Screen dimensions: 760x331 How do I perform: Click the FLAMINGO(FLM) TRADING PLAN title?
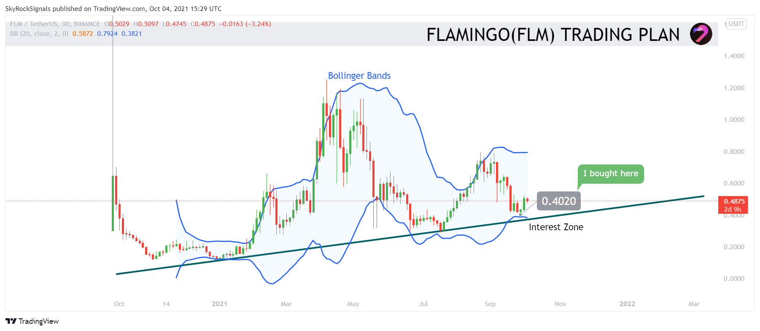[553, 35]
